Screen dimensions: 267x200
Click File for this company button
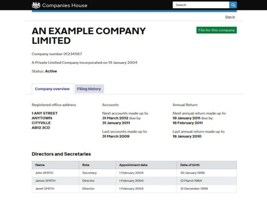(x=216, y=30)
